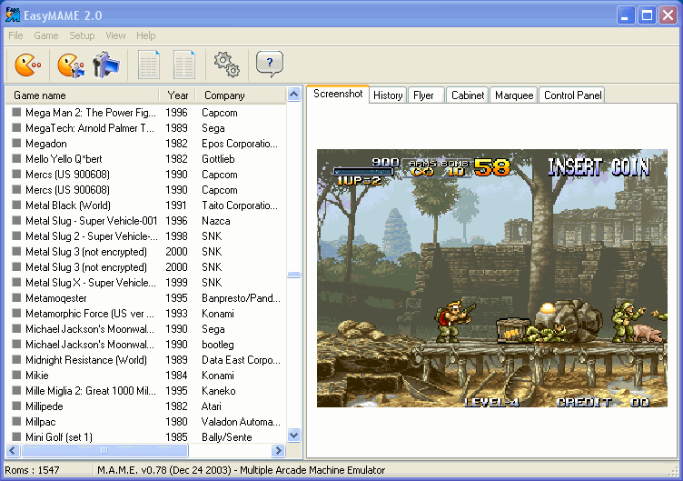Click the Roms : 1547 status text
Image resolution: width=683 pixels, height=481 pixels.
(x=32, y=470)
